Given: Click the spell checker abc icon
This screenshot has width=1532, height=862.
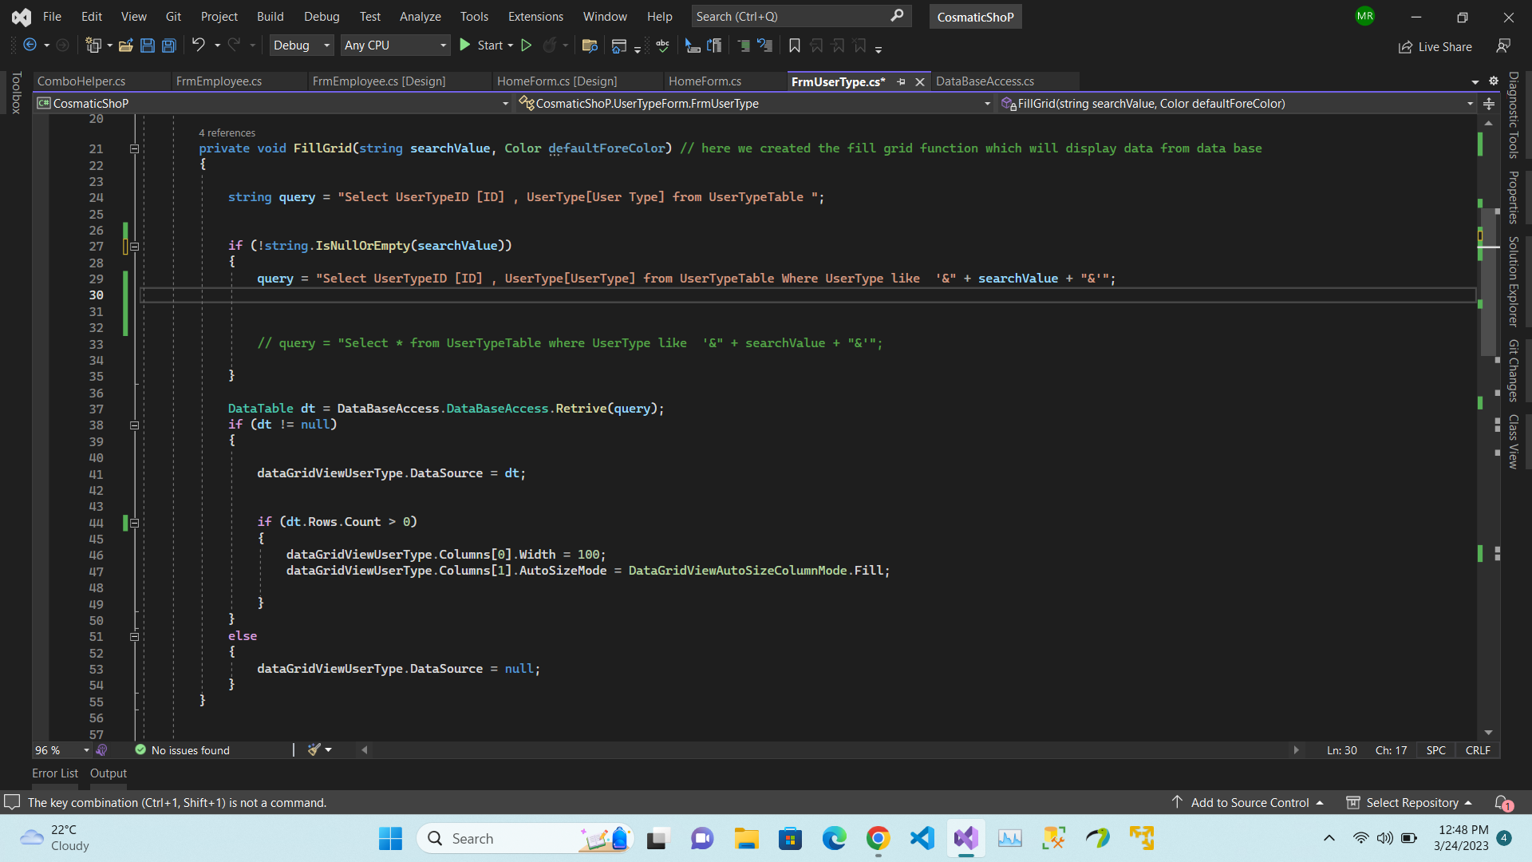Looking at the screenshot, I should point(662,45).
